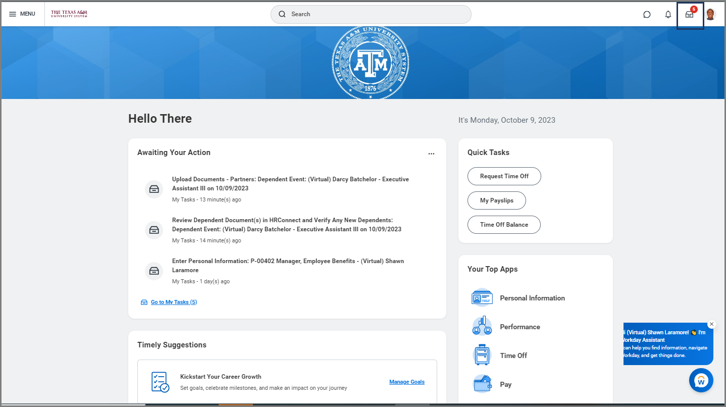Open the user profile avatar

coord(710,15)
